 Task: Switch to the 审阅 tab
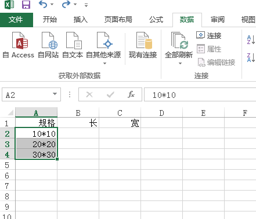coord(218,20)
